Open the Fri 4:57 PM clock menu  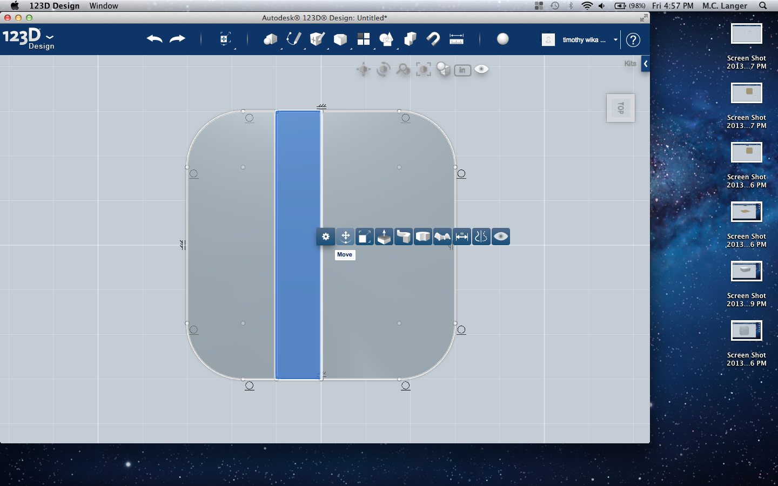[673, 6]
